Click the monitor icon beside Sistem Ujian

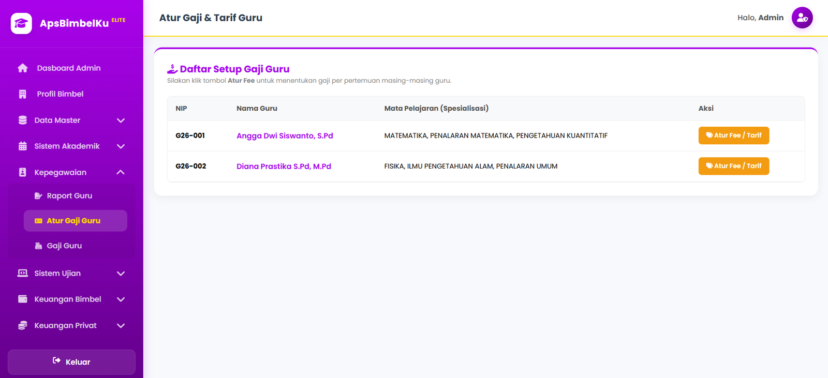click(x=23, y=273)
